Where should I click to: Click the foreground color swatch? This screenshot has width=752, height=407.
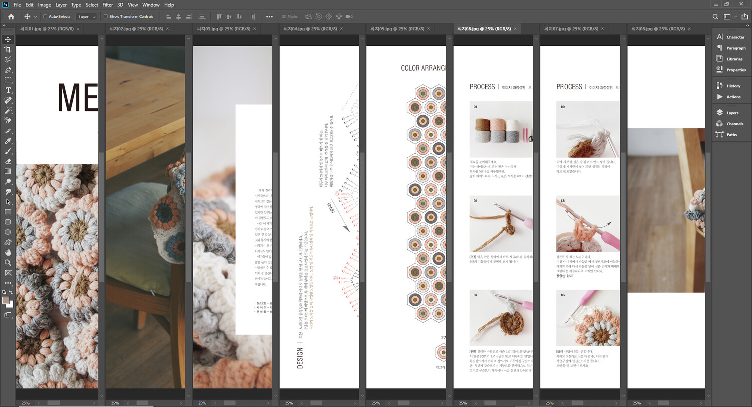pyautogui.click(x=5, y=300)
